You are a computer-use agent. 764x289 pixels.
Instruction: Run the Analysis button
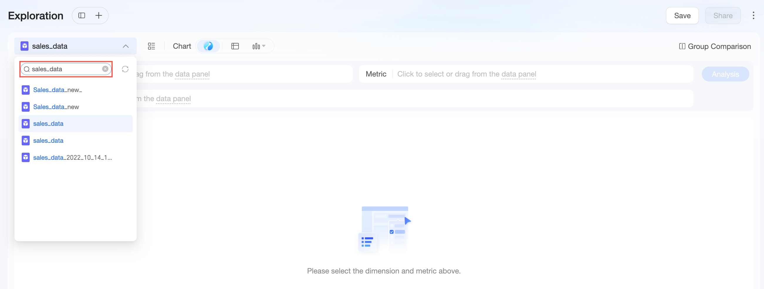point(725,74)
